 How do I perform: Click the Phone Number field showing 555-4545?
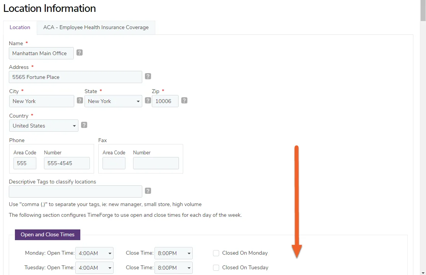[67, 163]
